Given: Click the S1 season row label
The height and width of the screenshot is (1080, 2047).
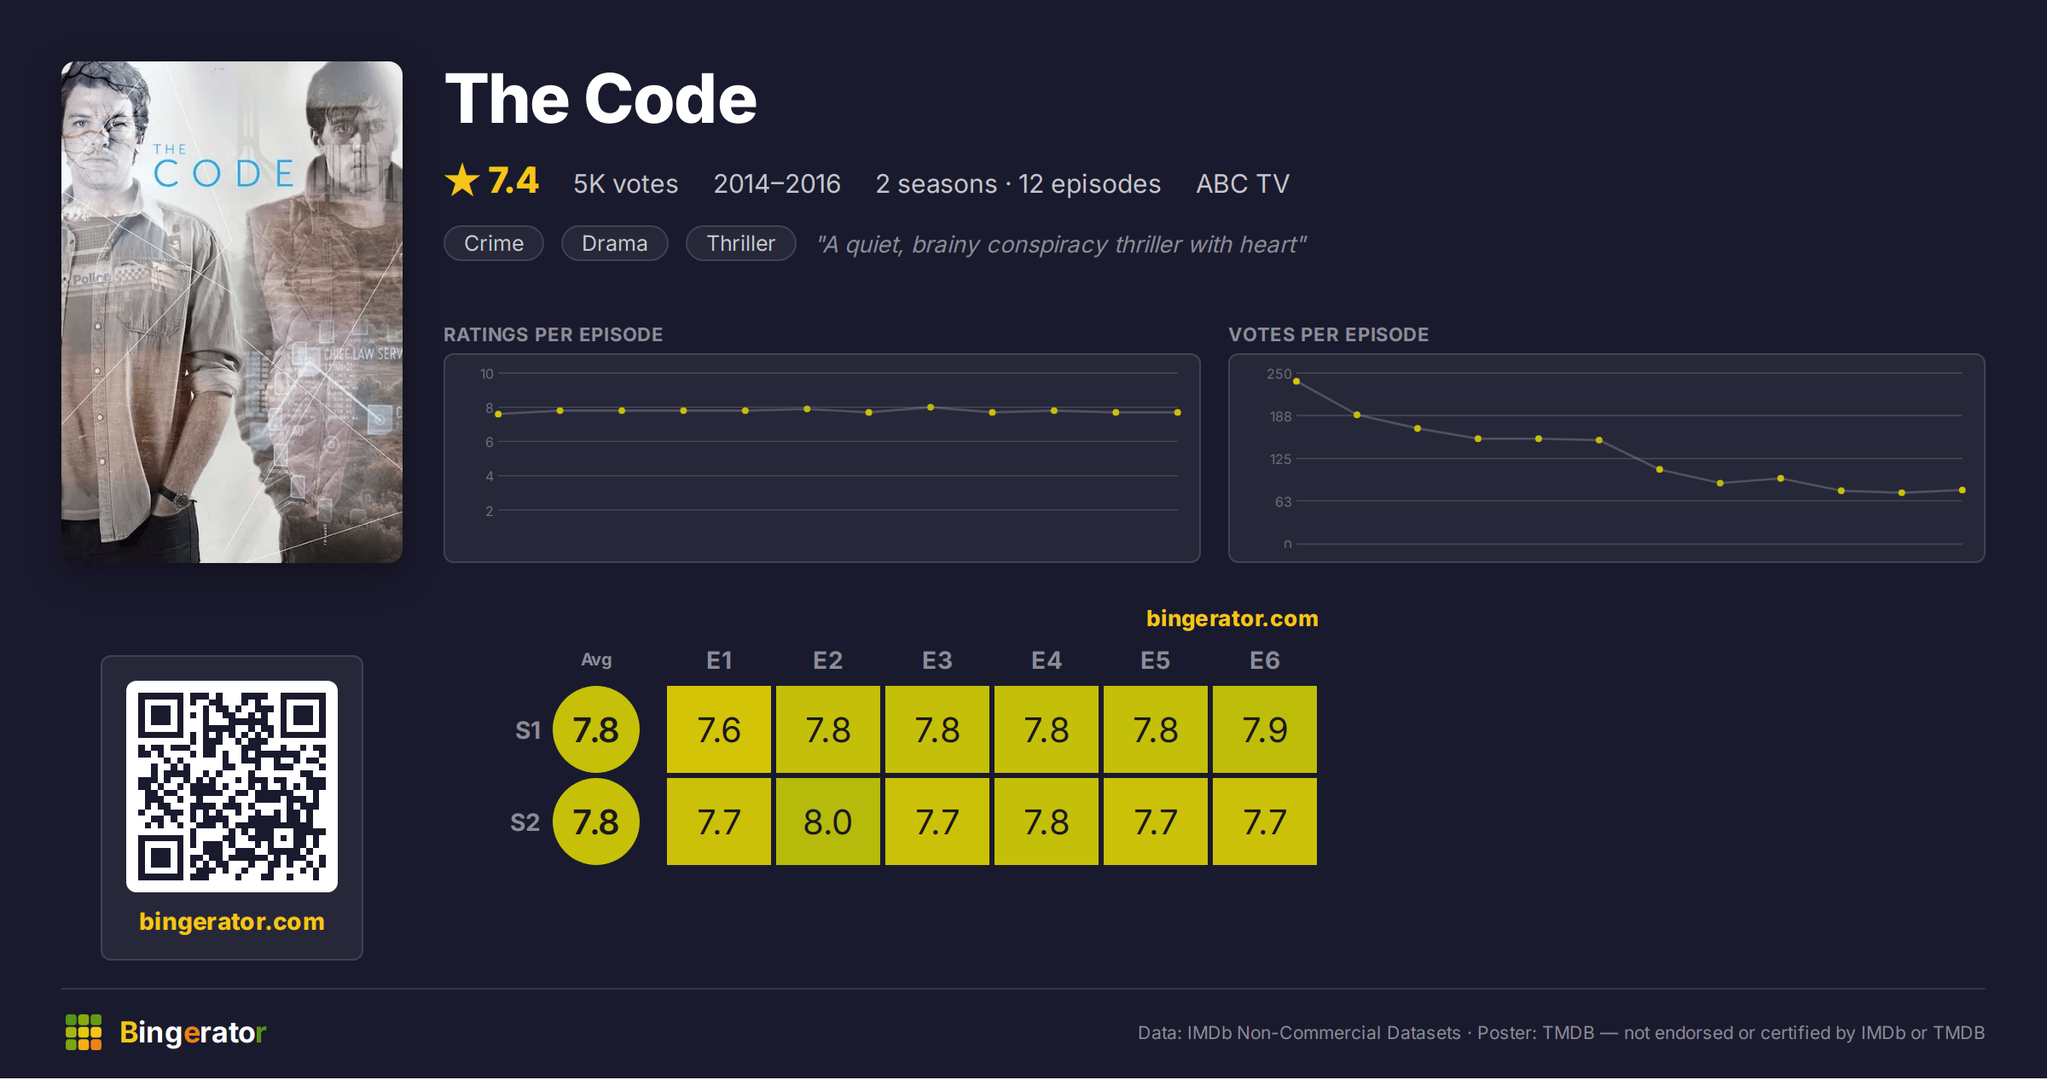Looking at the screenshot, I should (x=528, y=730).
